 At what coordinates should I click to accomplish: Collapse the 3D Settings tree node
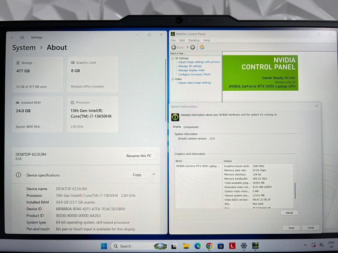pyautogui.click(x=173, y=58)
